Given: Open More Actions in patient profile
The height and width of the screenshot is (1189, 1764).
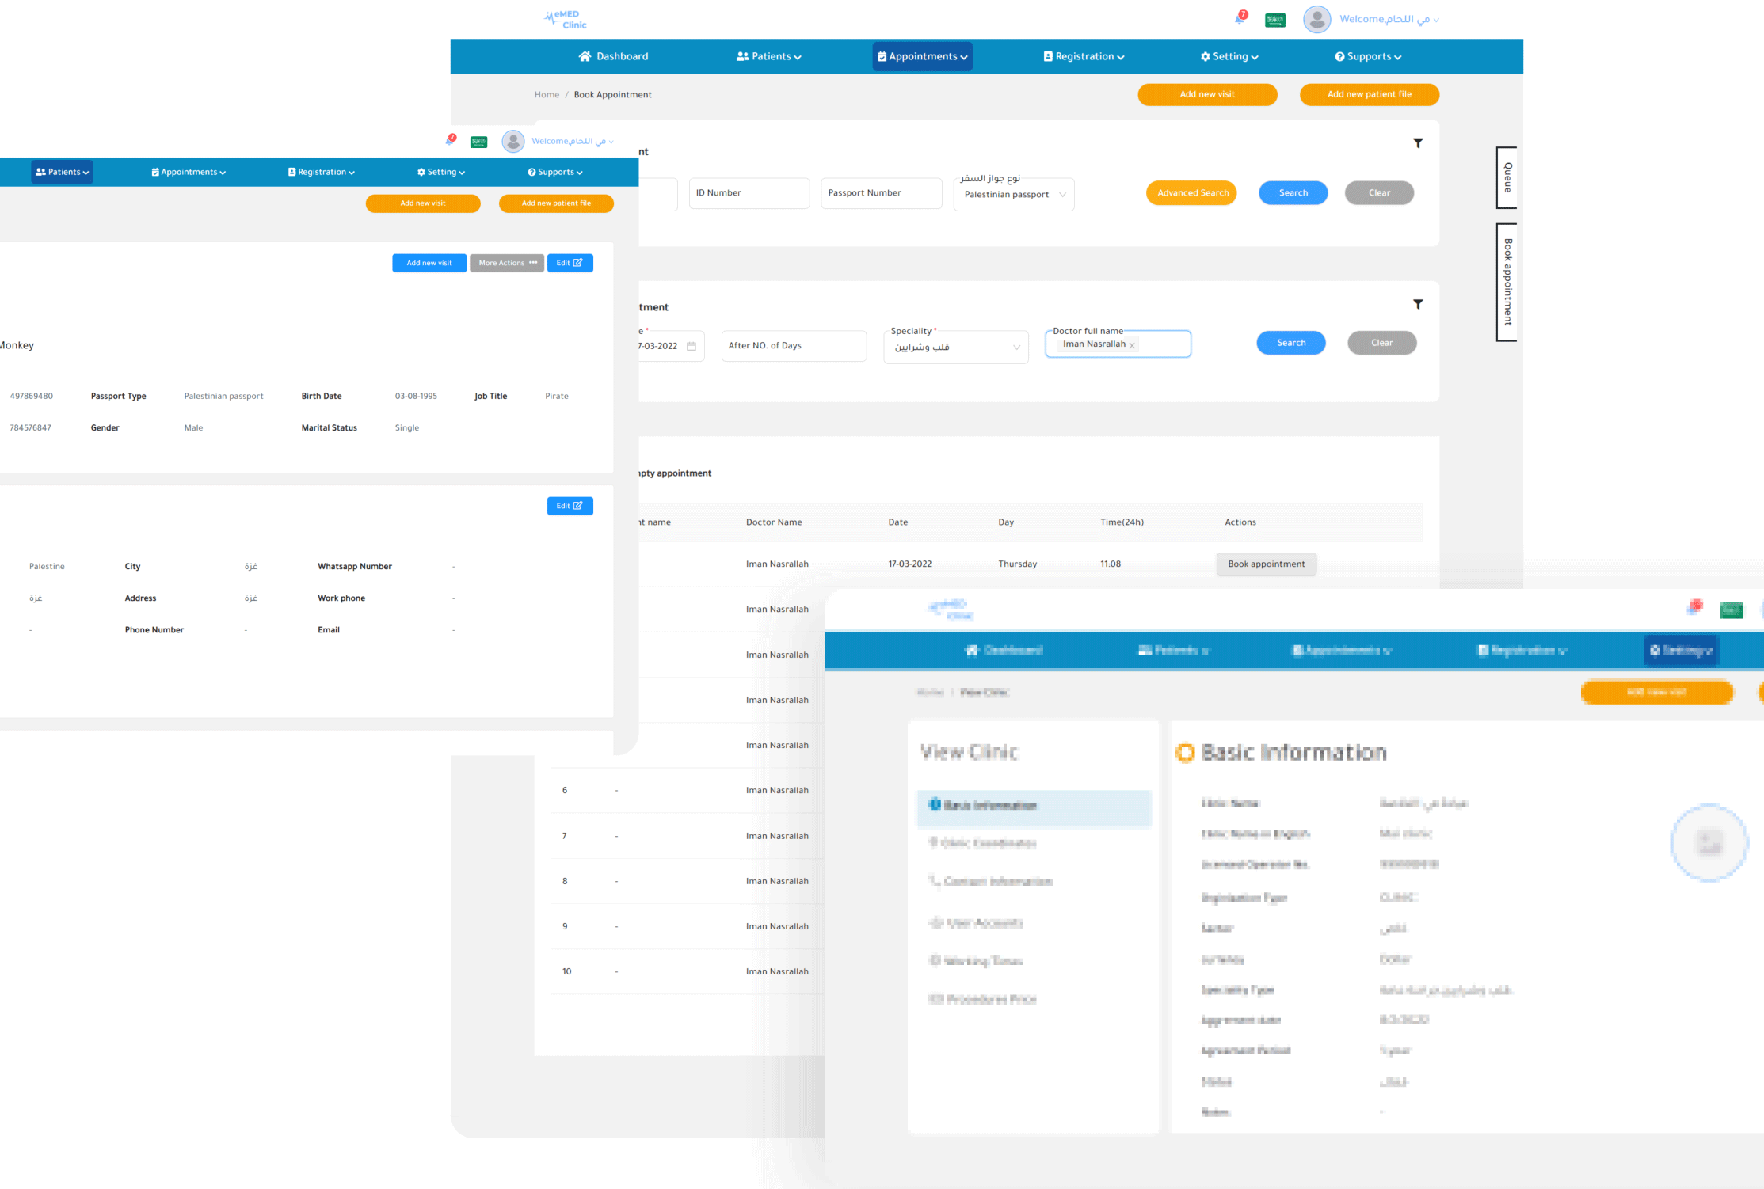Looking at the screenshot, I should 507,263.
